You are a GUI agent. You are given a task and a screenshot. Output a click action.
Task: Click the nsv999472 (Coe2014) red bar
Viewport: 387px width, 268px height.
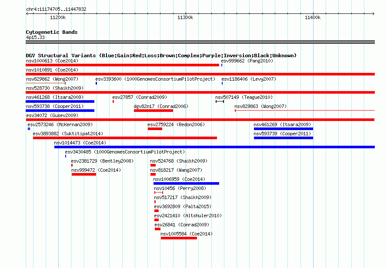point(84,174)
